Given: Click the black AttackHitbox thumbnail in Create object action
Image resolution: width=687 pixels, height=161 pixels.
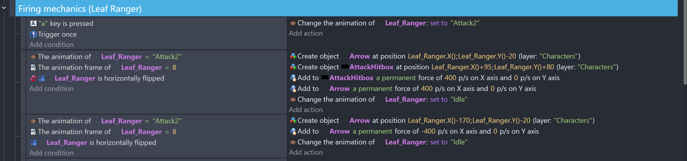Looking at the screenshot, I should 345,67.
